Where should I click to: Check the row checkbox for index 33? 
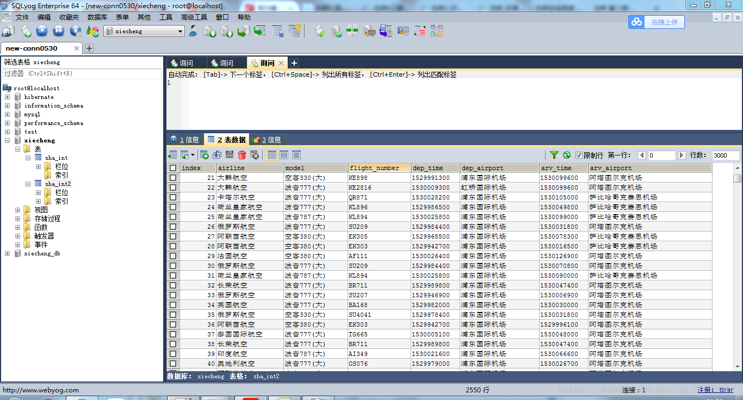pyautogui.click(x=173, y=295)
